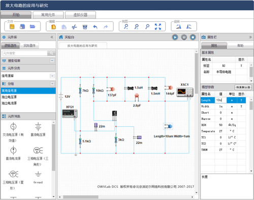
Task: Pick the DC voltage source component
Action: (x=38, y=130)
